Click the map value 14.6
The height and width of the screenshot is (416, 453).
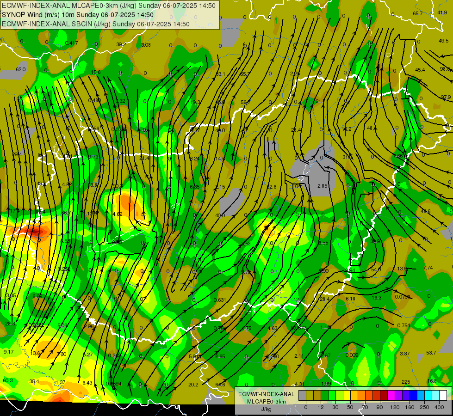tap(220, 159)
